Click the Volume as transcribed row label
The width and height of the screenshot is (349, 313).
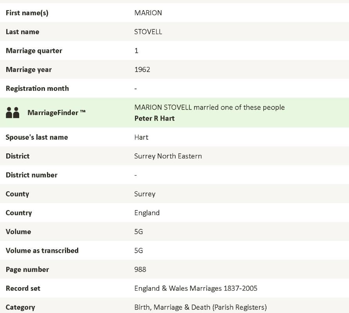[x=42, y=251]
